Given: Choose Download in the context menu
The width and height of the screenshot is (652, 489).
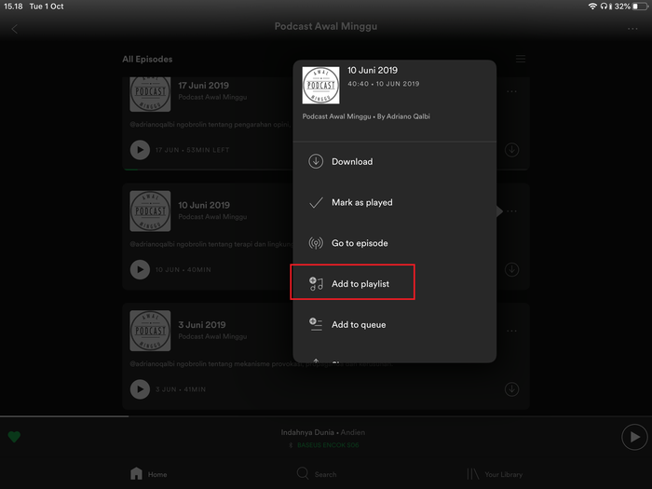Looking at the screenshot, I should coord(395,161).
